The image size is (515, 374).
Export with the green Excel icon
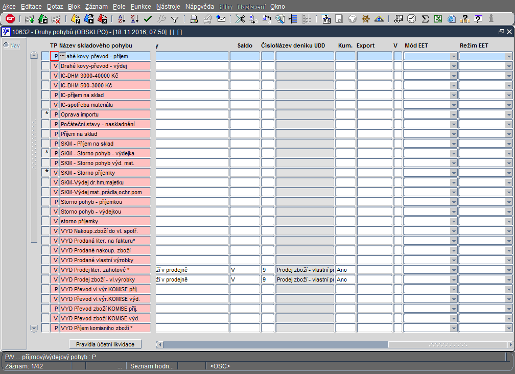coord(438,19)
